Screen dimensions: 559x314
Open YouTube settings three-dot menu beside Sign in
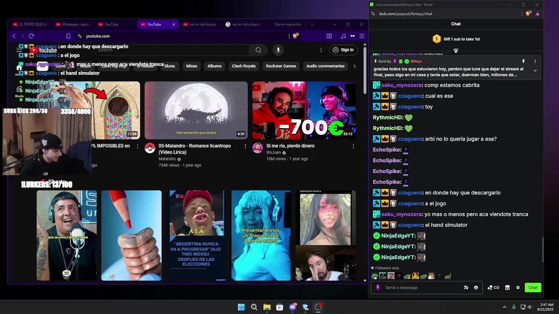coord(321,50)
